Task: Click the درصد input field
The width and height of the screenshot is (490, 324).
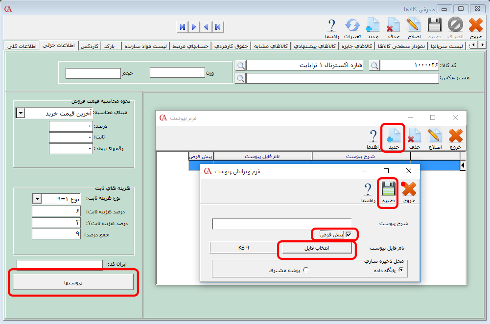Action: pos(70,126)
